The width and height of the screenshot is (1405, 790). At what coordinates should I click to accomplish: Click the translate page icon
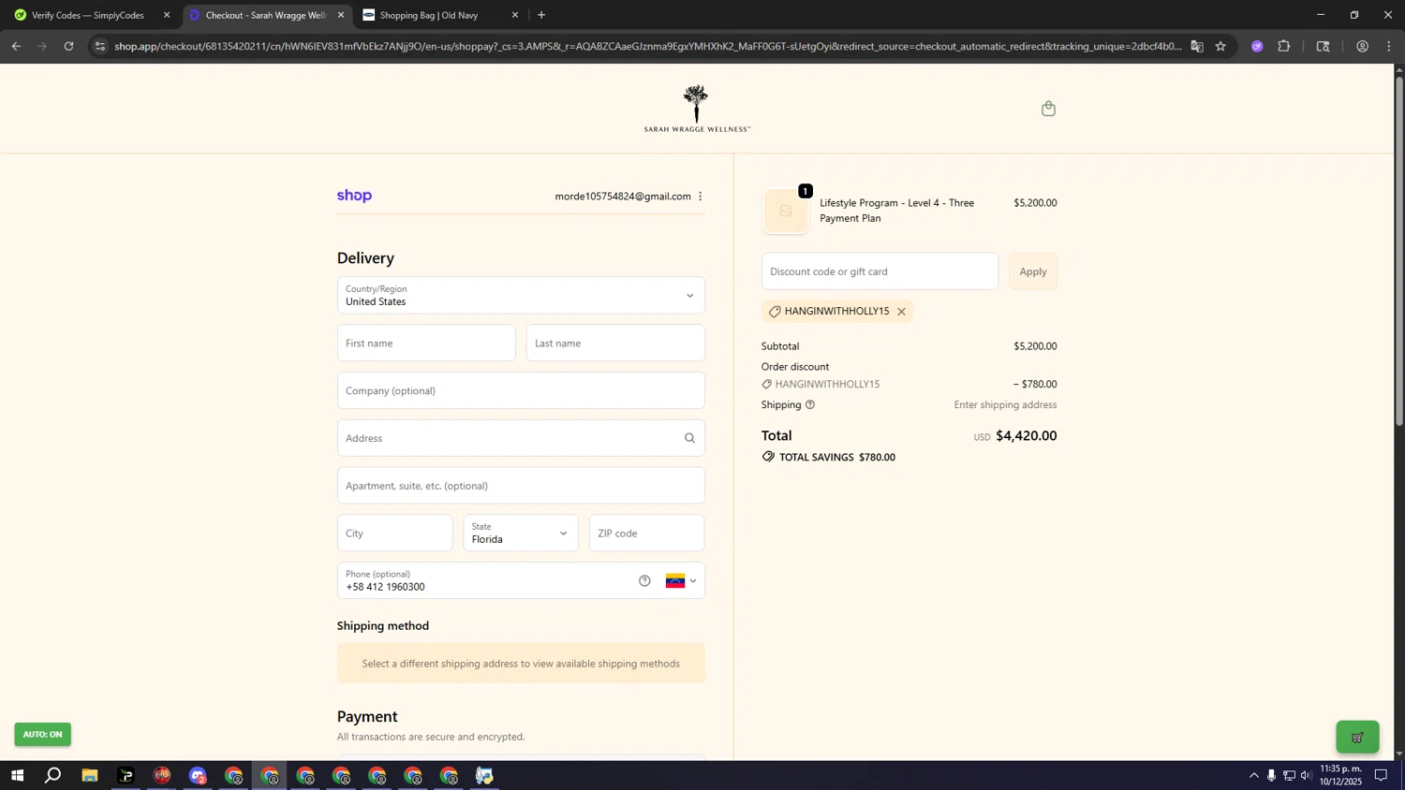[1197, 46]
